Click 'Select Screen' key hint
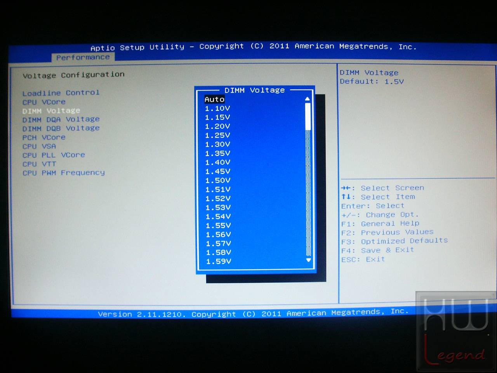497x373 pixels. [x=383, y=188]
